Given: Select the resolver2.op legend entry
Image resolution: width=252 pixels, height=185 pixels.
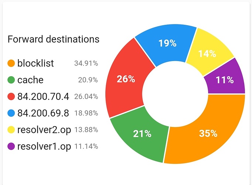Looking at the screenshot, I should point(44,130).
